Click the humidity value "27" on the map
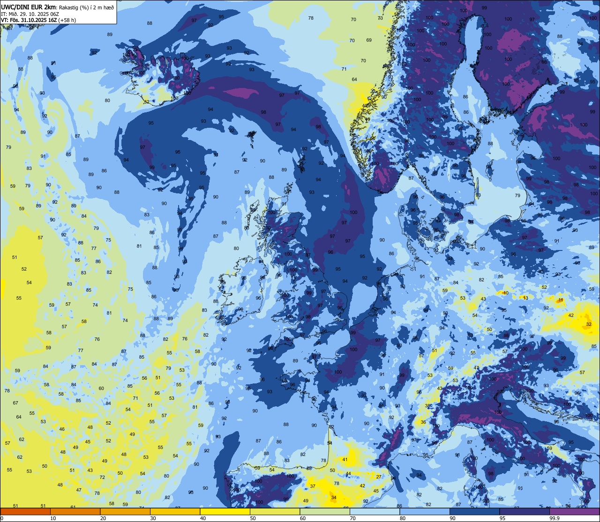The image size is (600, 522). click(x=379, y=477)
